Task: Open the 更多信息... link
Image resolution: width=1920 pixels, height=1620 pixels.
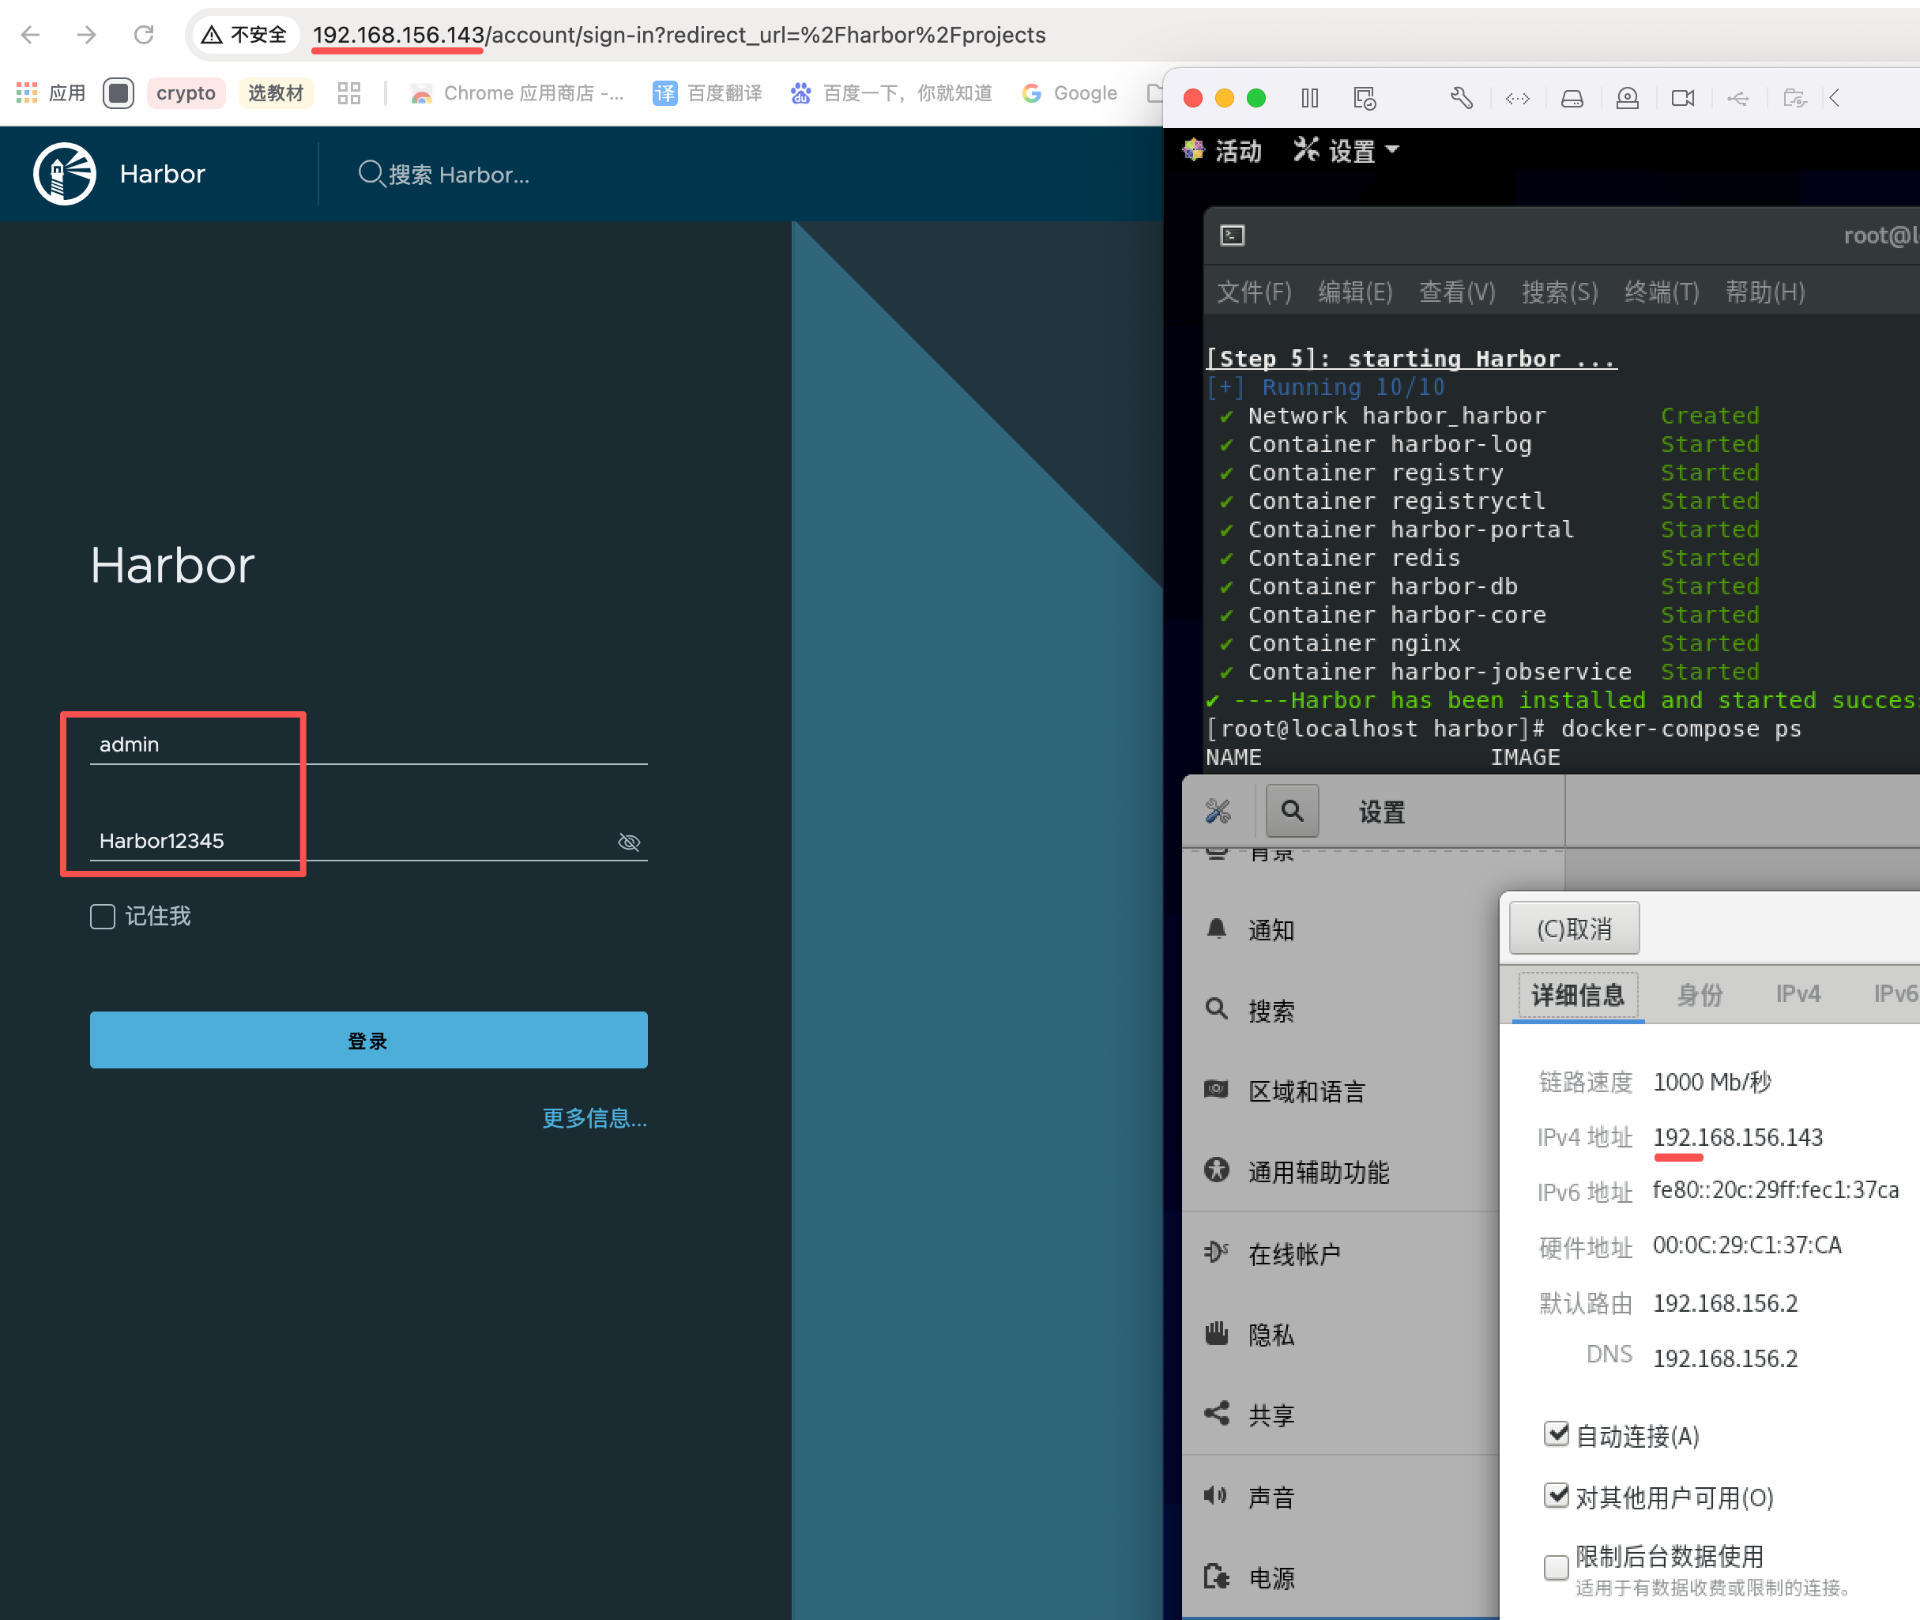Action: (594, 1117)
